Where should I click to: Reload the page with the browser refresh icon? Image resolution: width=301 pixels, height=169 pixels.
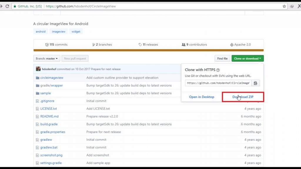(x=7, y=6)
